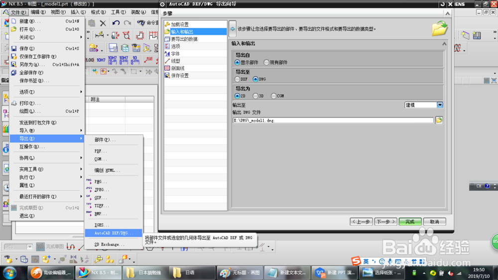Click the Undo arrow in the toolbar
Image resolution: width=498 pixels, height=280 pixels.
pyautogui.click(x=116, y=23)
